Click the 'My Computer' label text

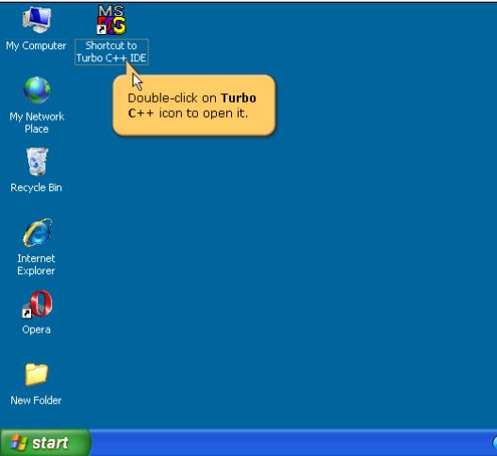tap(36, 45)
